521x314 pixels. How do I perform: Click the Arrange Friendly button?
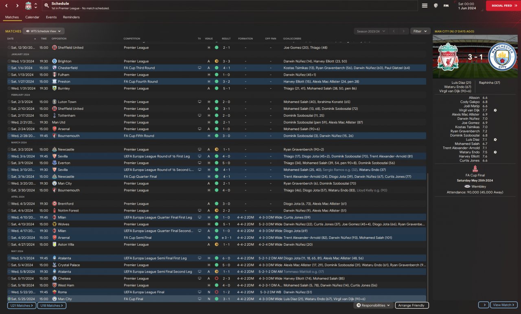(412, 305)
